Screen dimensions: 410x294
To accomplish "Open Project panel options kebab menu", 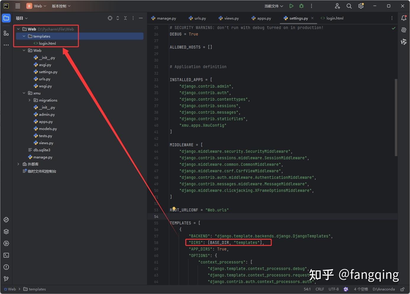I will pos(133,18).
